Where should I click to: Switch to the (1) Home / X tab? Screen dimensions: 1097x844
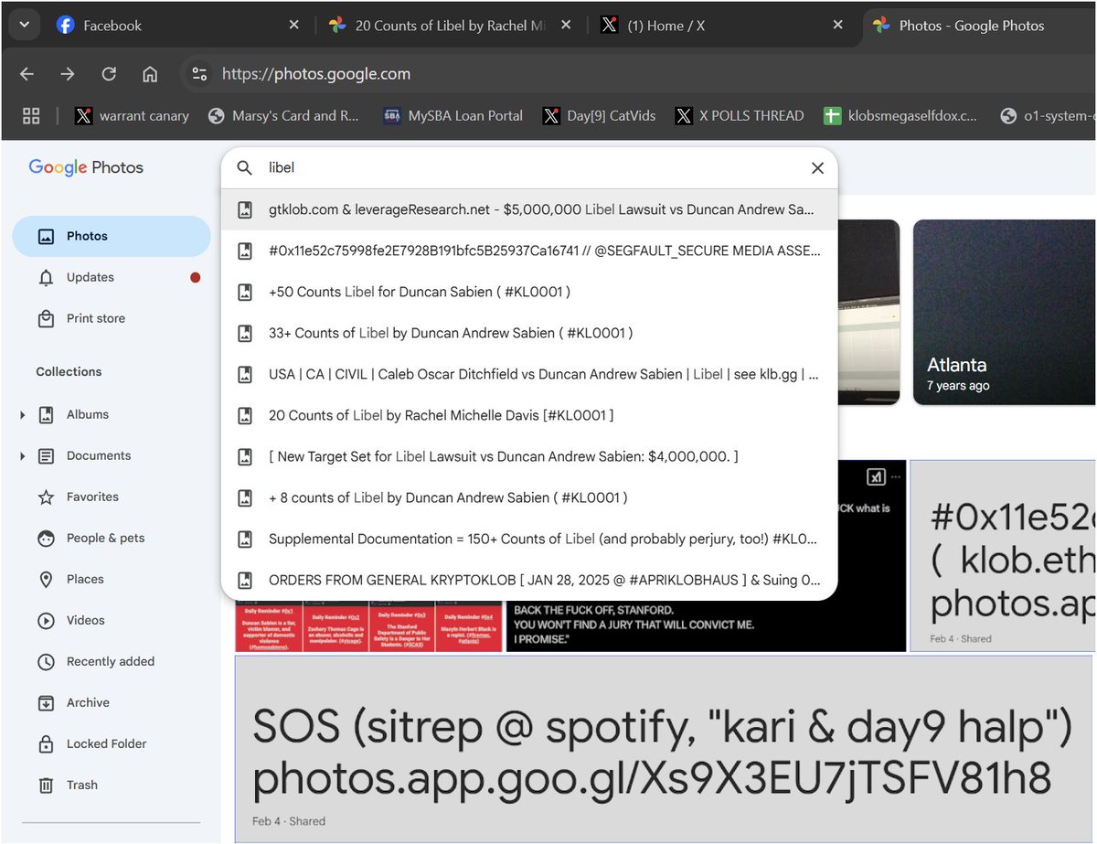[x=721, y=26]
